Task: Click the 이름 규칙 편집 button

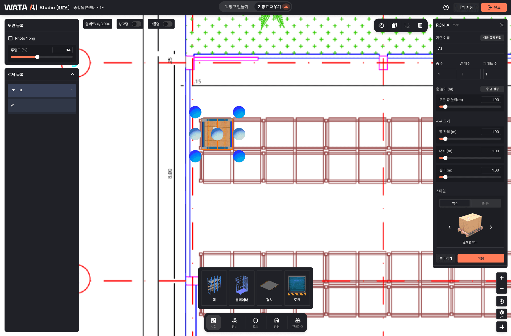Action: coord(492,38)
